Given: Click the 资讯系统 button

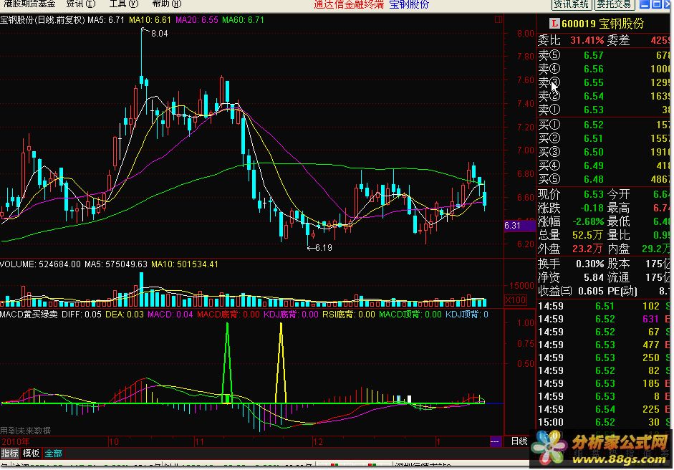Looking at the screenshot, I should coord(572,5).
